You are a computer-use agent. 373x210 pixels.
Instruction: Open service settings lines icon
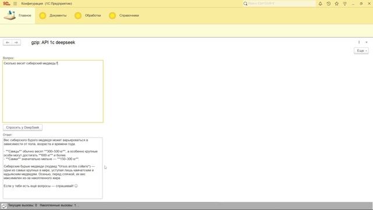click(x=344, y=3)
